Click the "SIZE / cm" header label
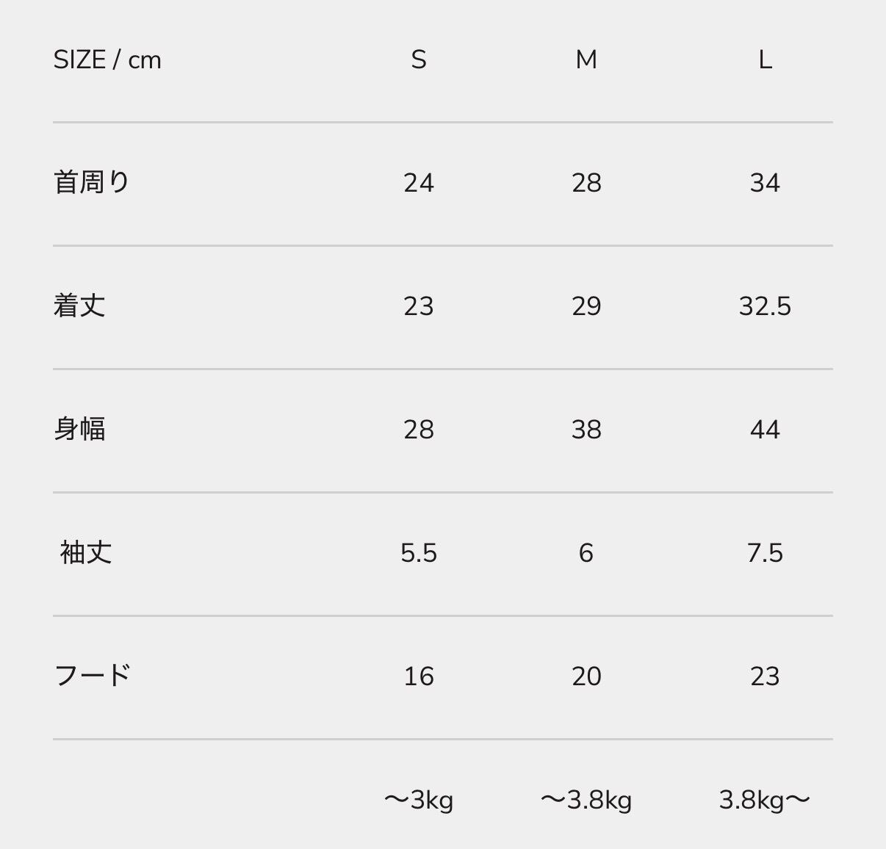 point(107,59)
